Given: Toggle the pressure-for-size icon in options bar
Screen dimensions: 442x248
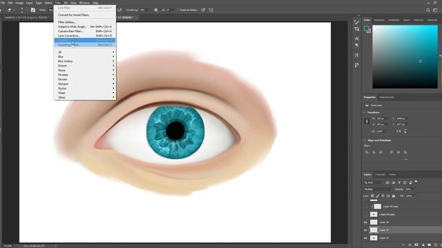Looking at the screenshot, I should [203, 10].
